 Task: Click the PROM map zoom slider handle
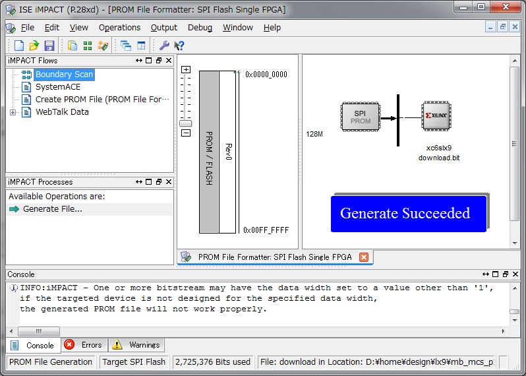pos(185,123)
